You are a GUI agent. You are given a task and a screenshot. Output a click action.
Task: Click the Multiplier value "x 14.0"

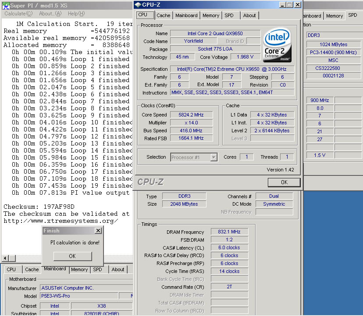191,123
